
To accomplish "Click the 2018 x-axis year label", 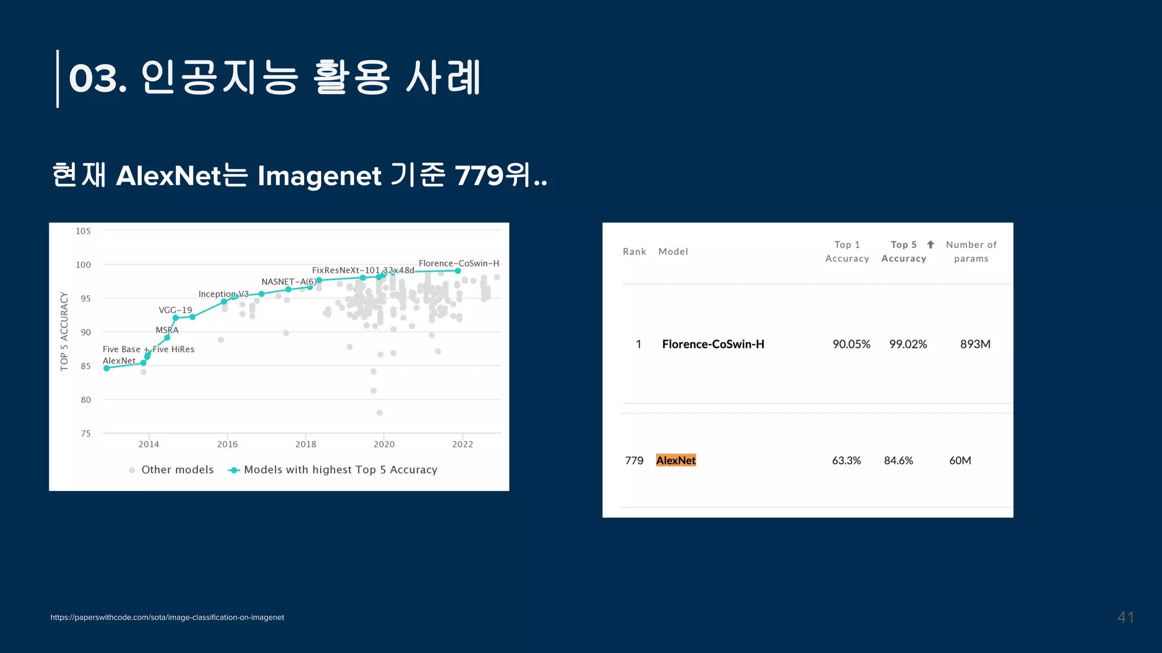I will pos(306,444).
